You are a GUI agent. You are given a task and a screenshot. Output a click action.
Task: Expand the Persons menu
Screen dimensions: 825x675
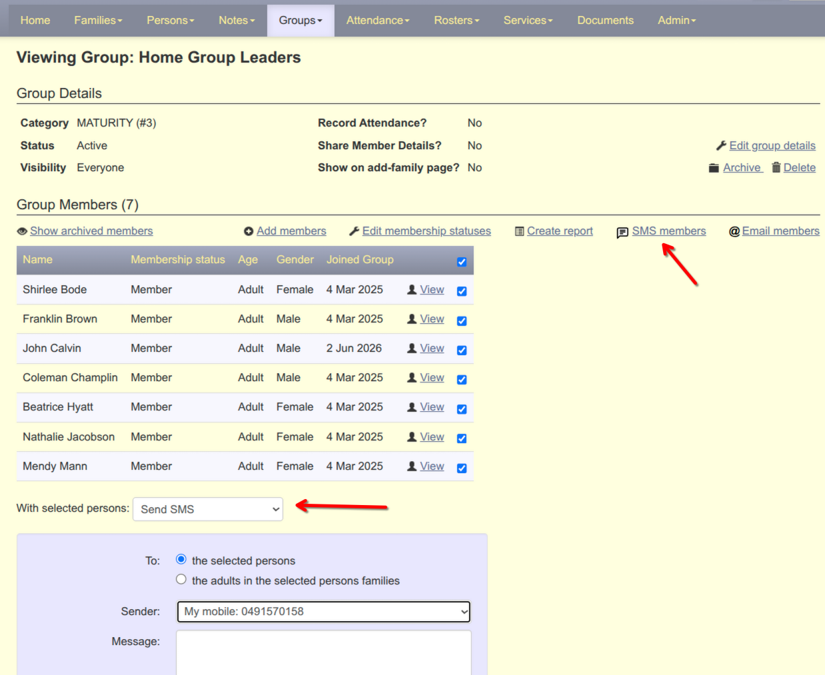pos(171,21)
